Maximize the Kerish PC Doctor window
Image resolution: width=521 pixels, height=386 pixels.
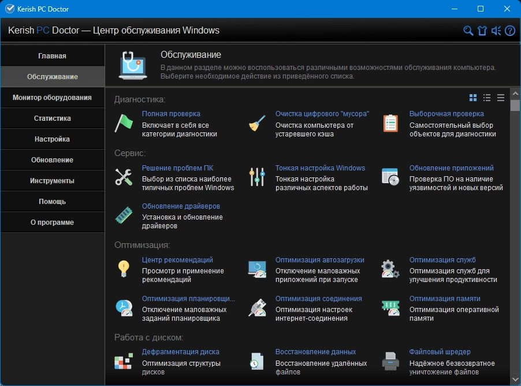(481, 9)
